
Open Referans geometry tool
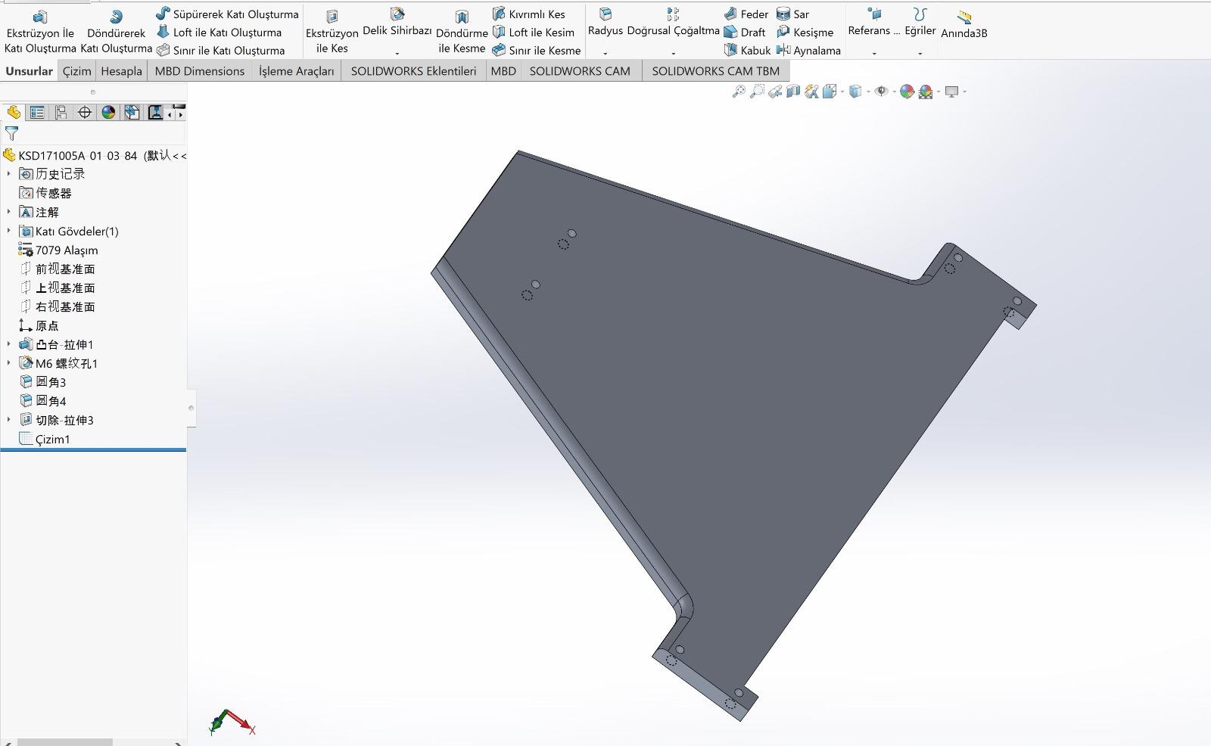point(874,23)
